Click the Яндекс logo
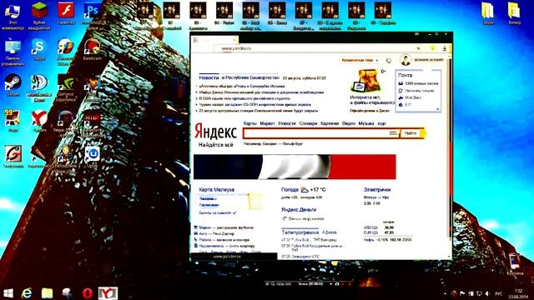The height and width of the screenshot is (300, 534). point(215,132)
